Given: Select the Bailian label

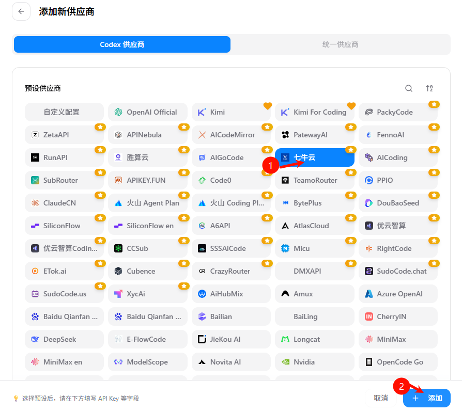Looking at the screenshot, I should coord(221,316).
